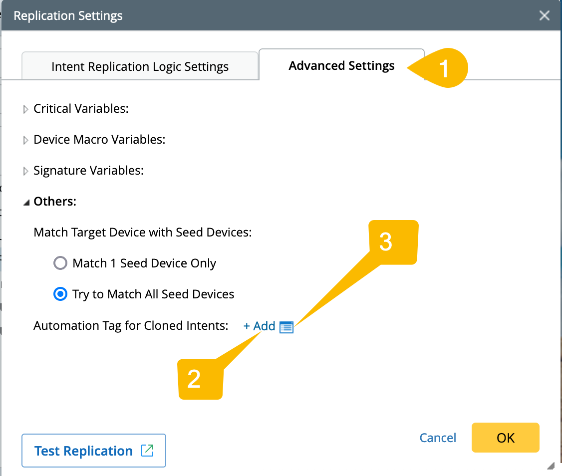Launch Test Replication
This screenshot has width=562, height=476.
[x=84, y=451]
